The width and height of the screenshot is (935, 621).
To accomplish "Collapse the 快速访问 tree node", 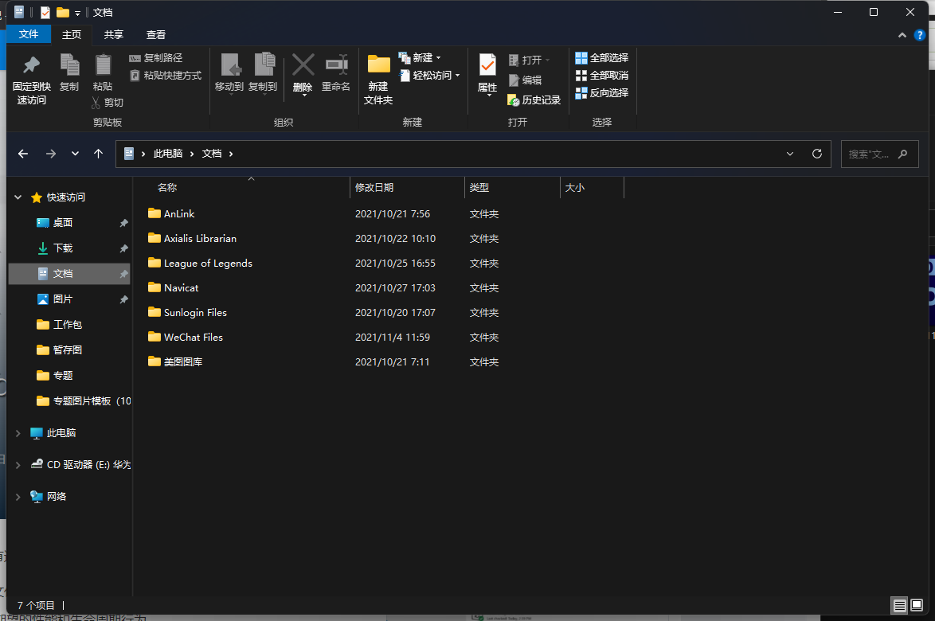I will [18, 197].
